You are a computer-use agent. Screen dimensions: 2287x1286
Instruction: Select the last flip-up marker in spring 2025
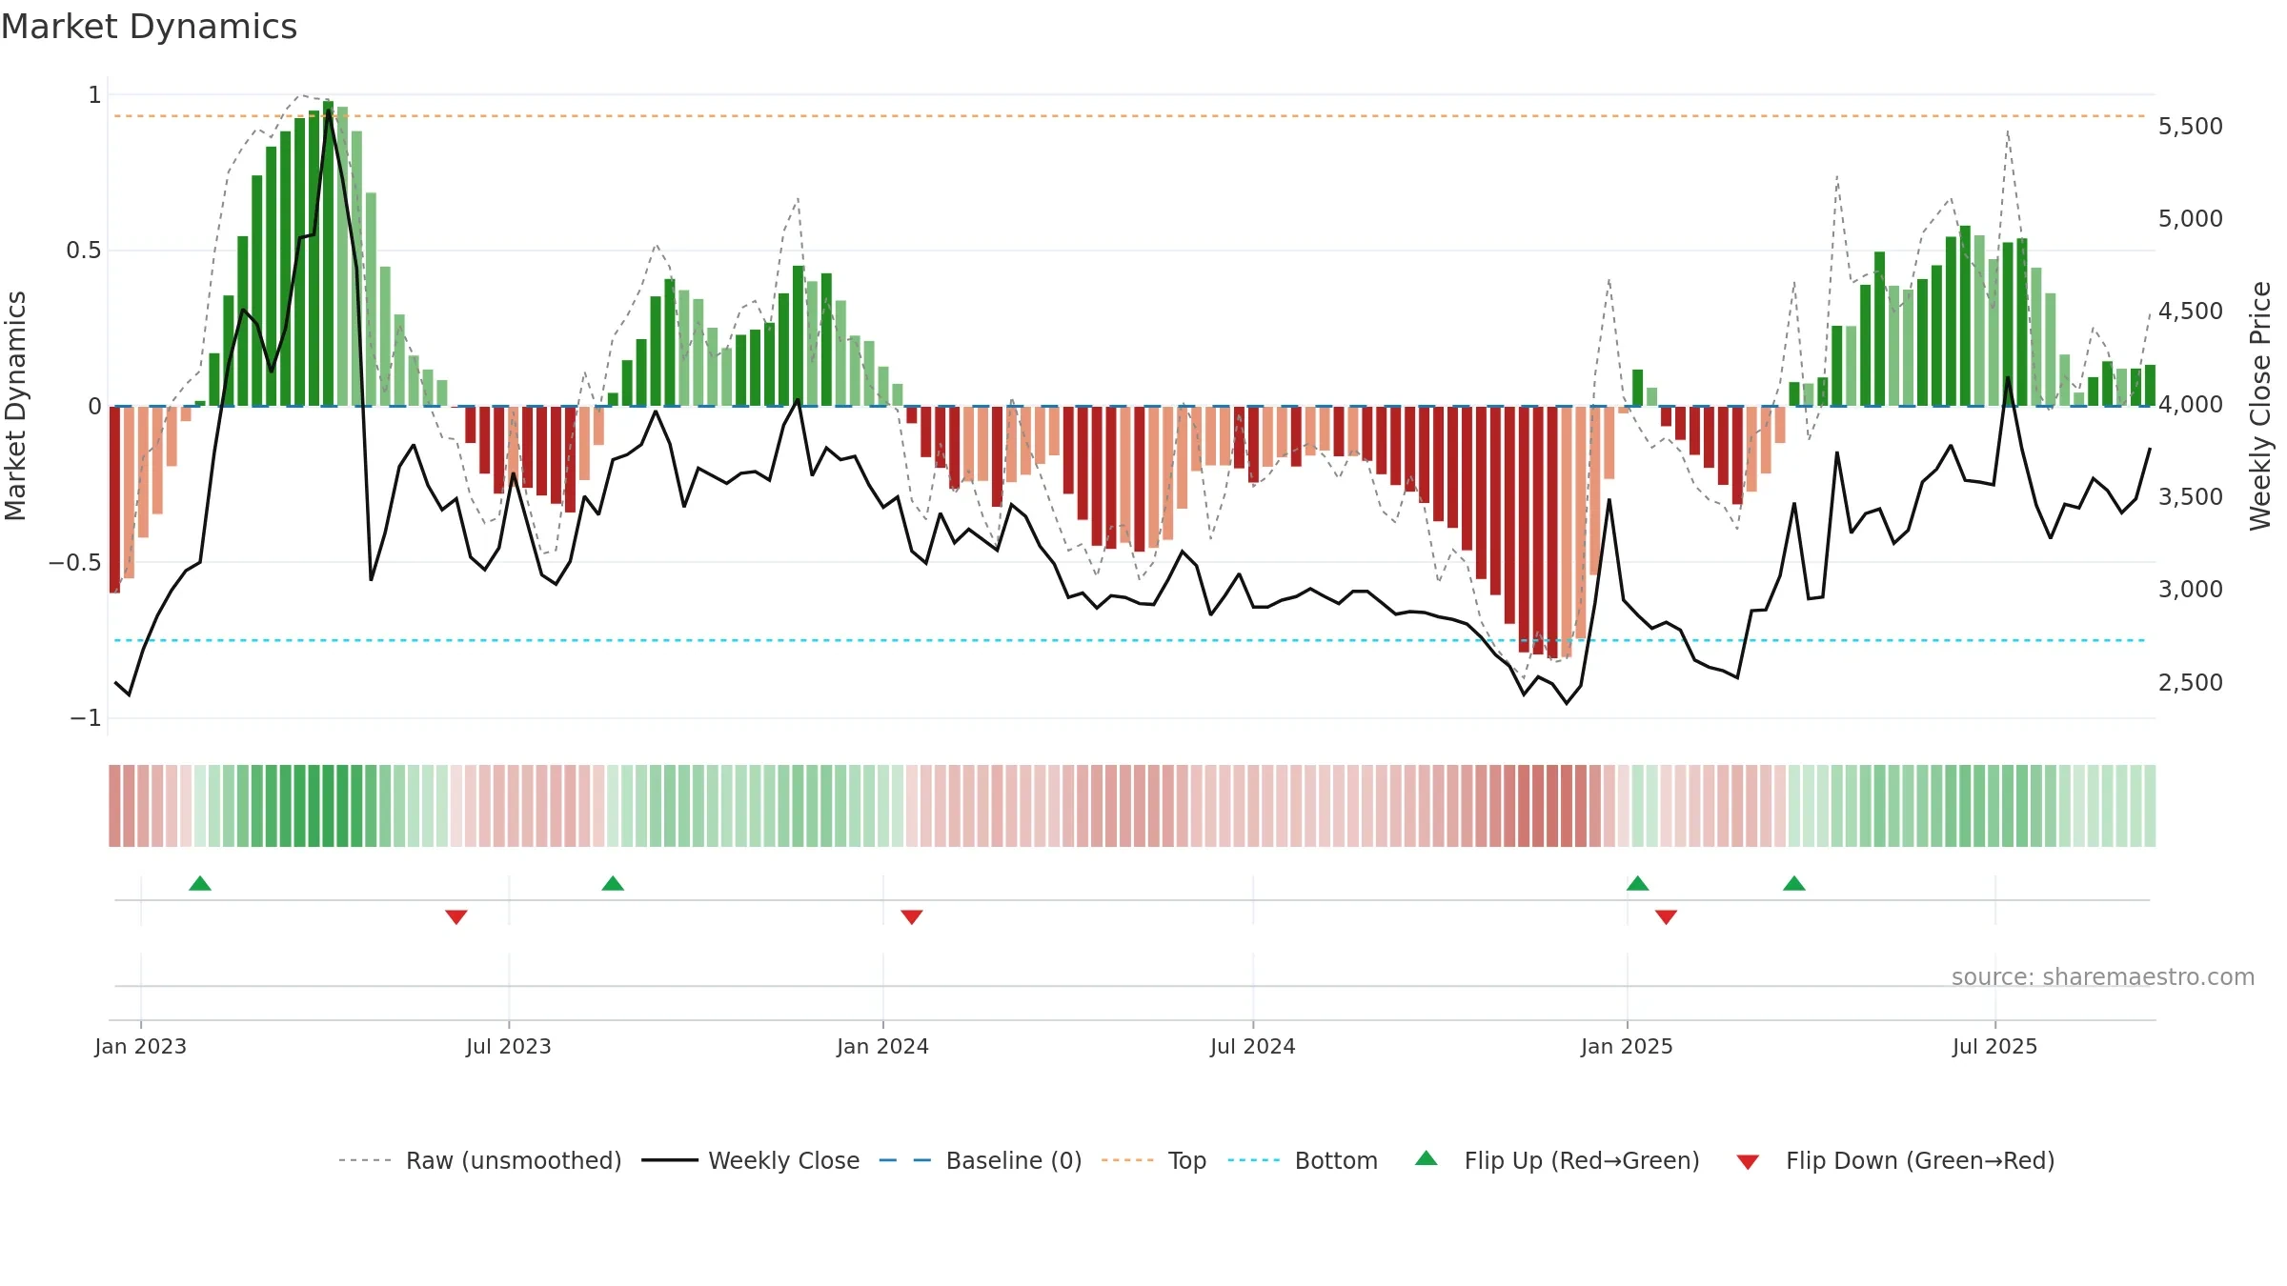1794,884
